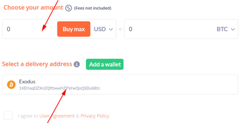Open the Privacy Policy link
The image size is (240, 123).
click(95, 116)
